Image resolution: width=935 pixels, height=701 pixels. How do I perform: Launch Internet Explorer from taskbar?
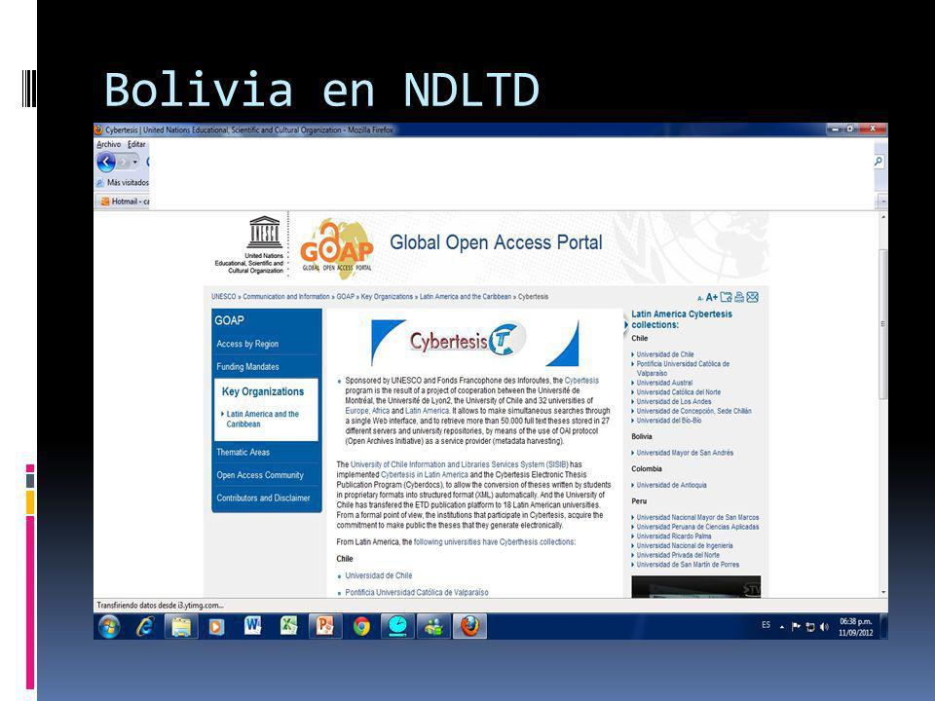click(x=145, y=626)
